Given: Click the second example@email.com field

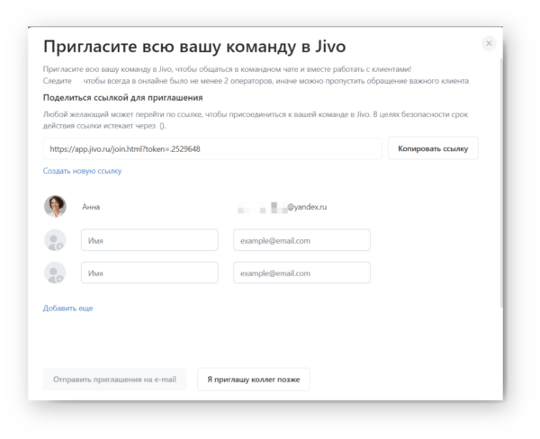Looking at the screenshot, I should (x=301, y=273).
